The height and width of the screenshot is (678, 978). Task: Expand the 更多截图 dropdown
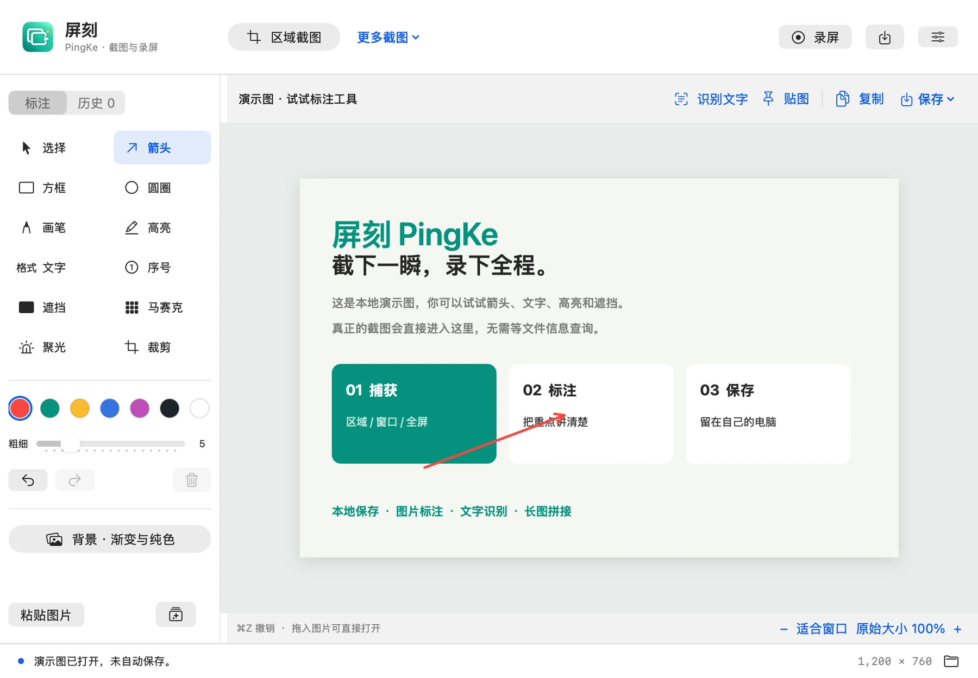pos(388,37)
